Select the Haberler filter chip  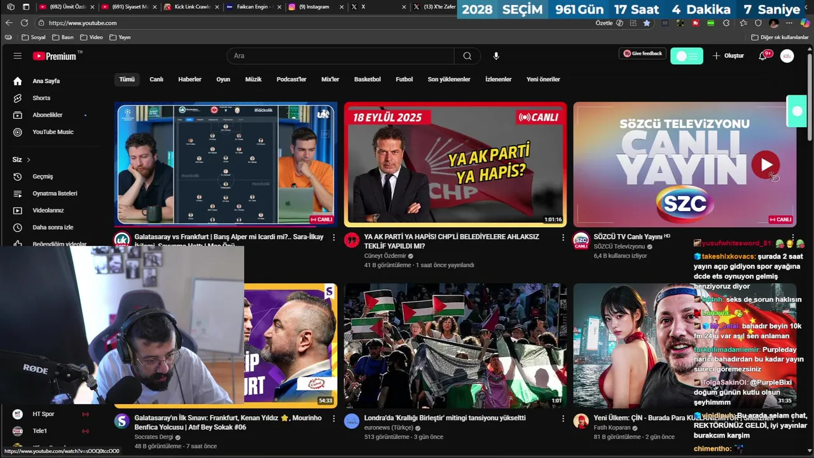pyautogui.click(x=190, y=80)
